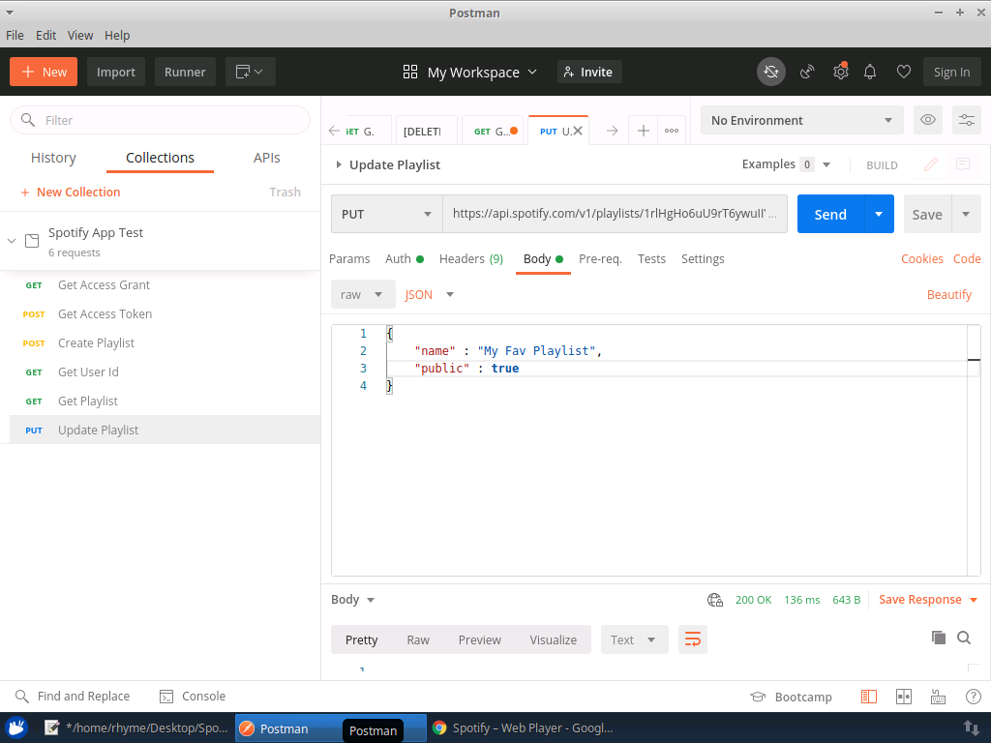Open the No Environment dropdown

pyautogui.click(x=802, y=120)
